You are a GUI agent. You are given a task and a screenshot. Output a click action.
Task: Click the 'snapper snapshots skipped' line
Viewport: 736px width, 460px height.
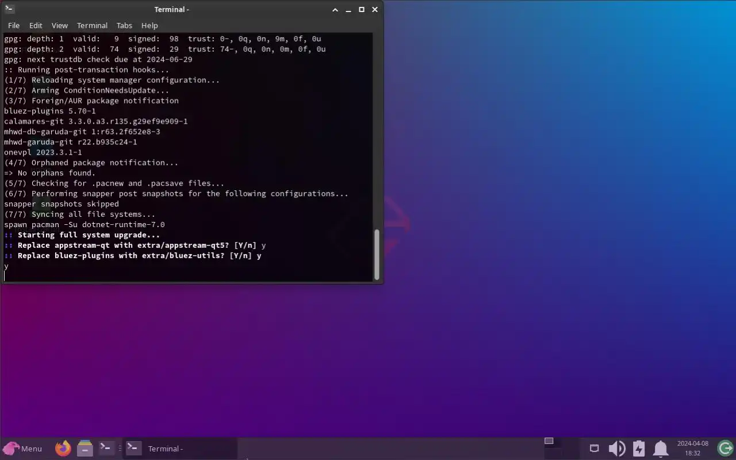pyautogui.click(x=62, y=204)
